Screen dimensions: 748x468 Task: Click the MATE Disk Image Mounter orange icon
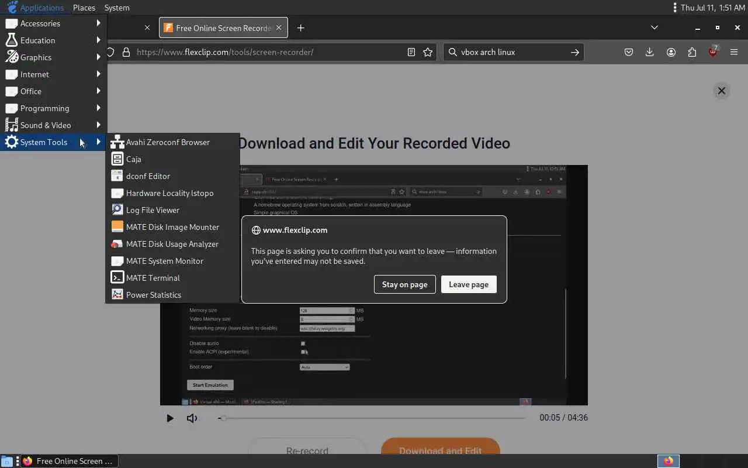(117, 227)
